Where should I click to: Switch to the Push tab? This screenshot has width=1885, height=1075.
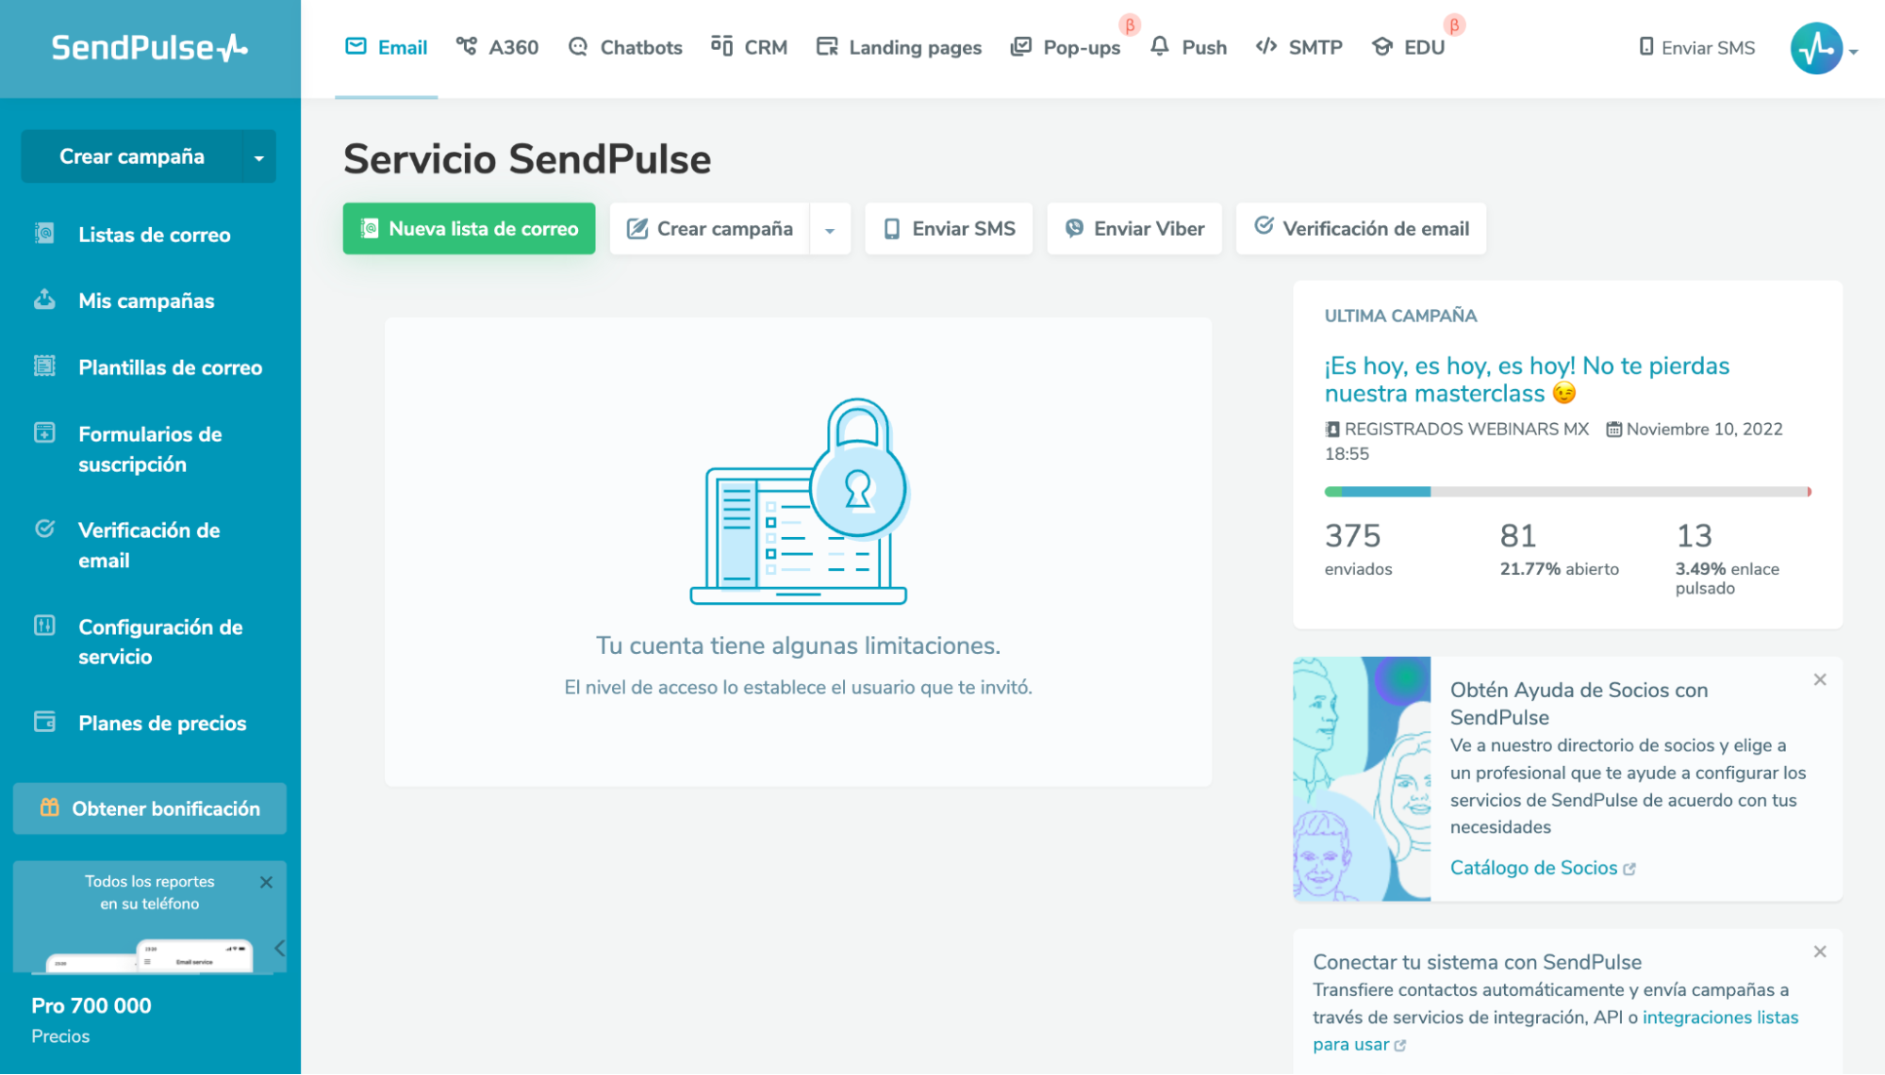(x=1188, y=47)
